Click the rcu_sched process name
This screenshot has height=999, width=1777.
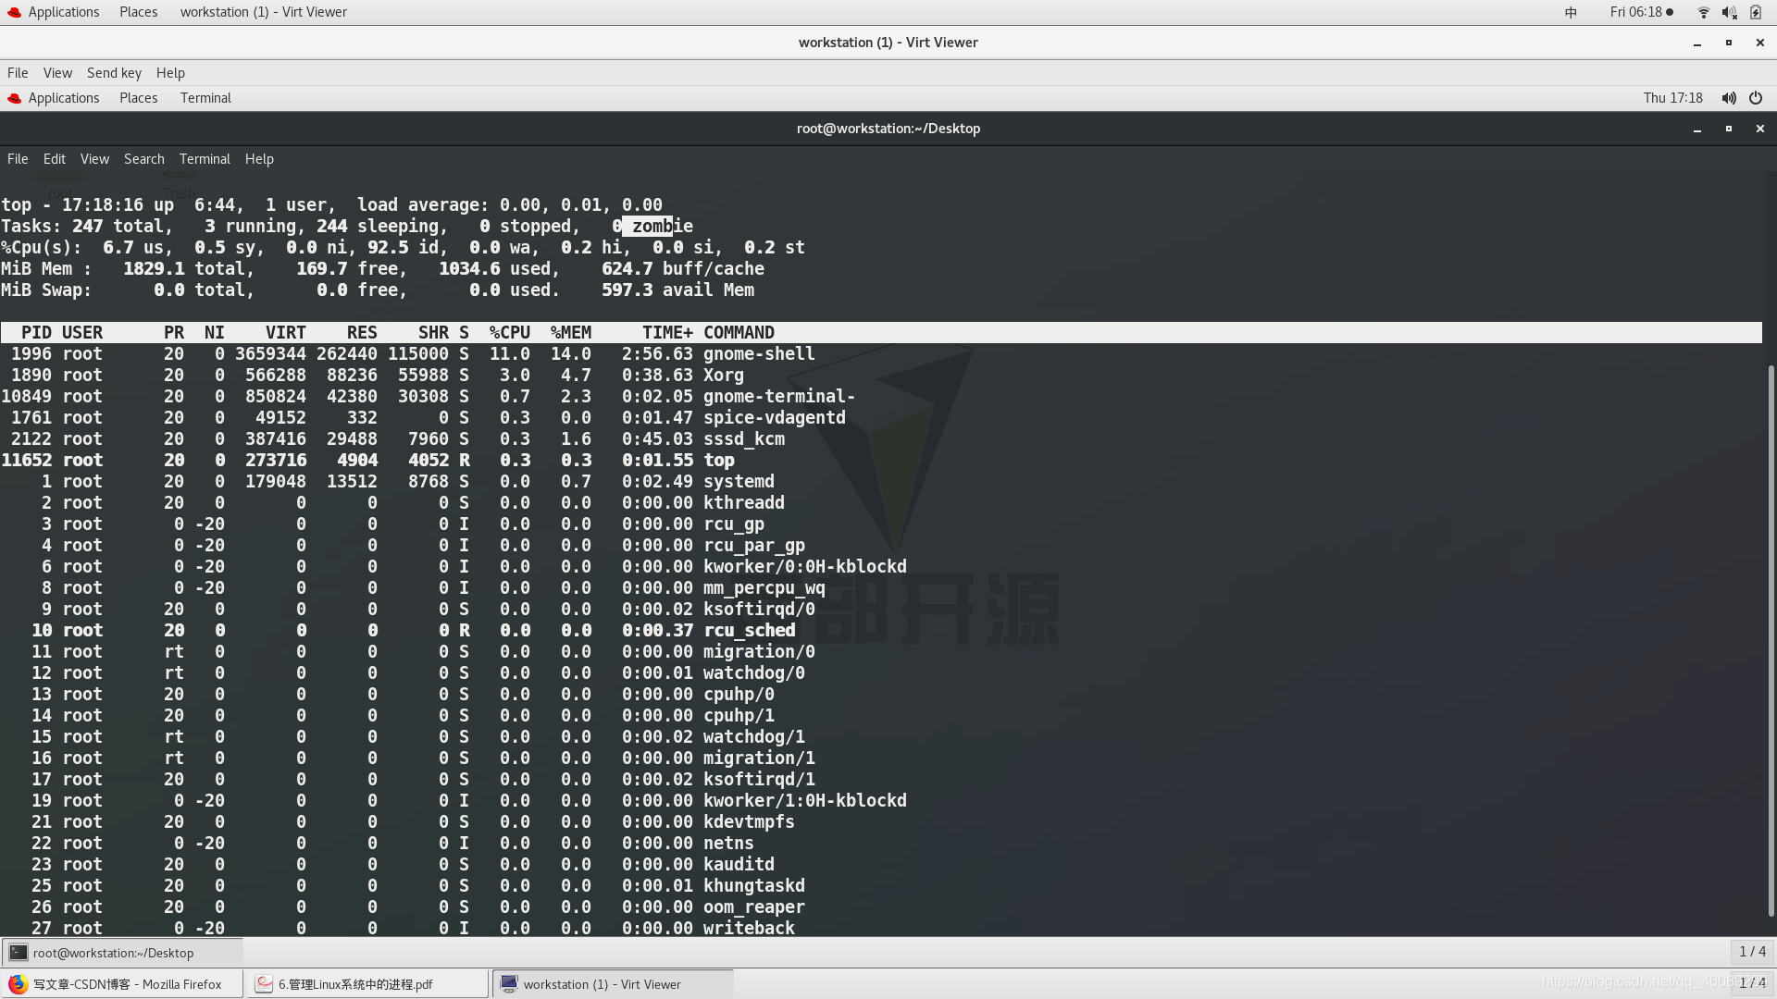[749, 631]
